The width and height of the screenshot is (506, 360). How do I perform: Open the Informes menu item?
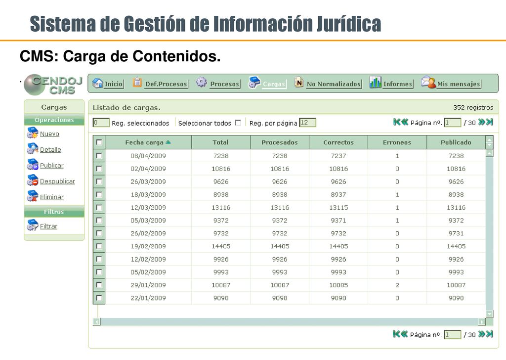coord(398,84)
